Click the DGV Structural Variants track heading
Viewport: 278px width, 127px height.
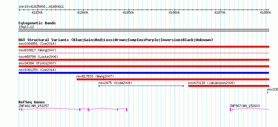[116, 40]
